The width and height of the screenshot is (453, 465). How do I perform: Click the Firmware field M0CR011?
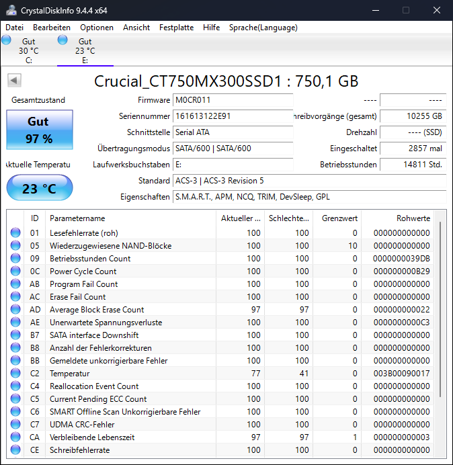233,100
